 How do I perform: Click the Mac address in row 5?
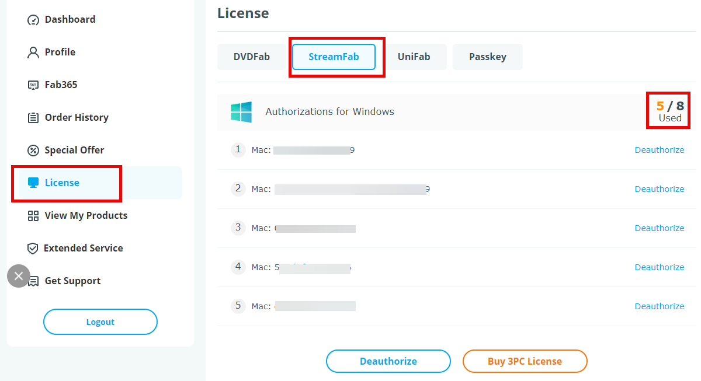click(304, 306)
